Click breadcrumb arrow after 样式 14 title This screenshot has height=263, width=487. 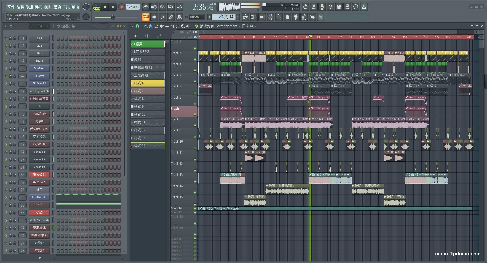(255, 26)
